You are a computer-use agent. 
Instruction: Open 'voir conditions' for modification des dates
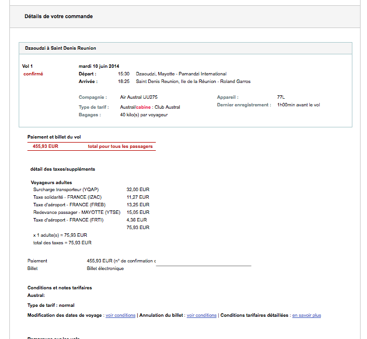pos(121,316)
